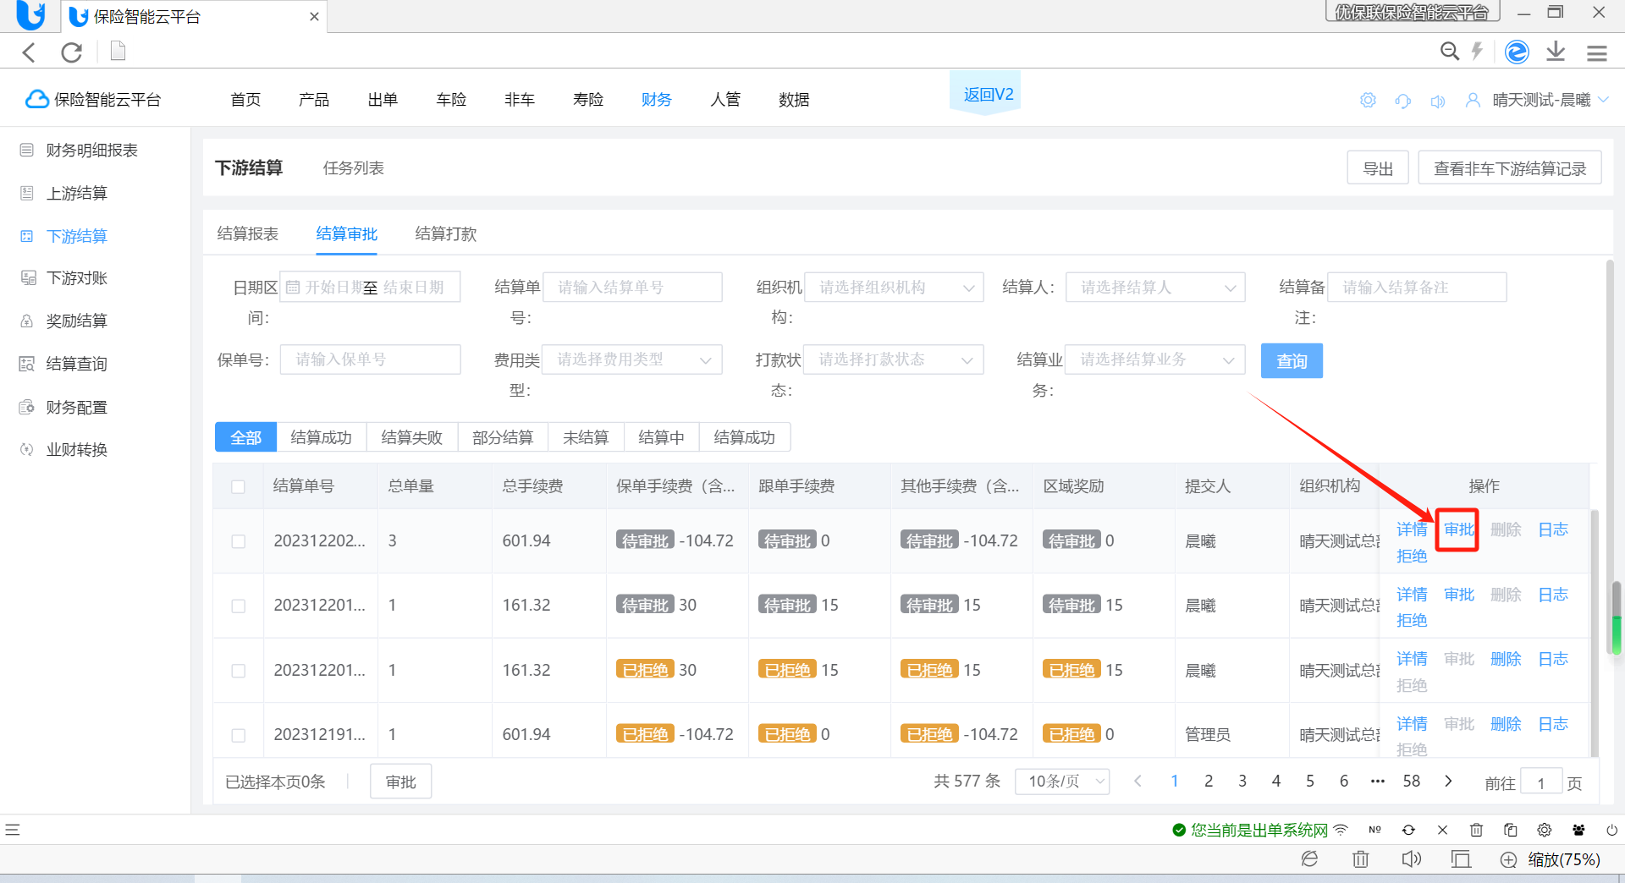1625x883 pixels.
Task: Click the bottom bar volume icon
Action: (1411, 859)
